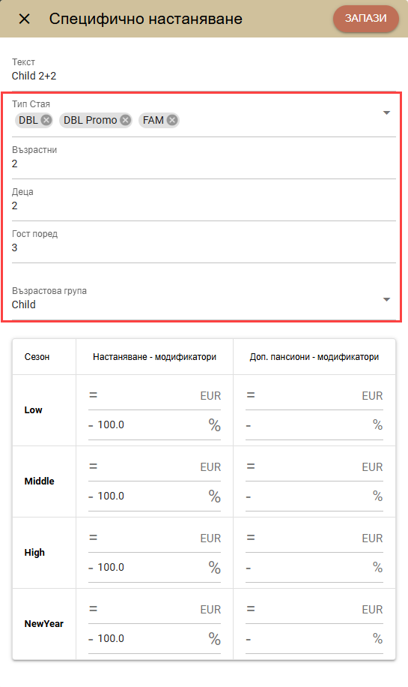Open the Възрастова група dropdown
The height and width of the screenshot is (687, 408).
pos(204,298)
